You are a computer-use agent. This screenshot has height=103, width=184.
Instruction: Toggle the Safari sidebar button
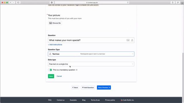click(x=18, y=3)
